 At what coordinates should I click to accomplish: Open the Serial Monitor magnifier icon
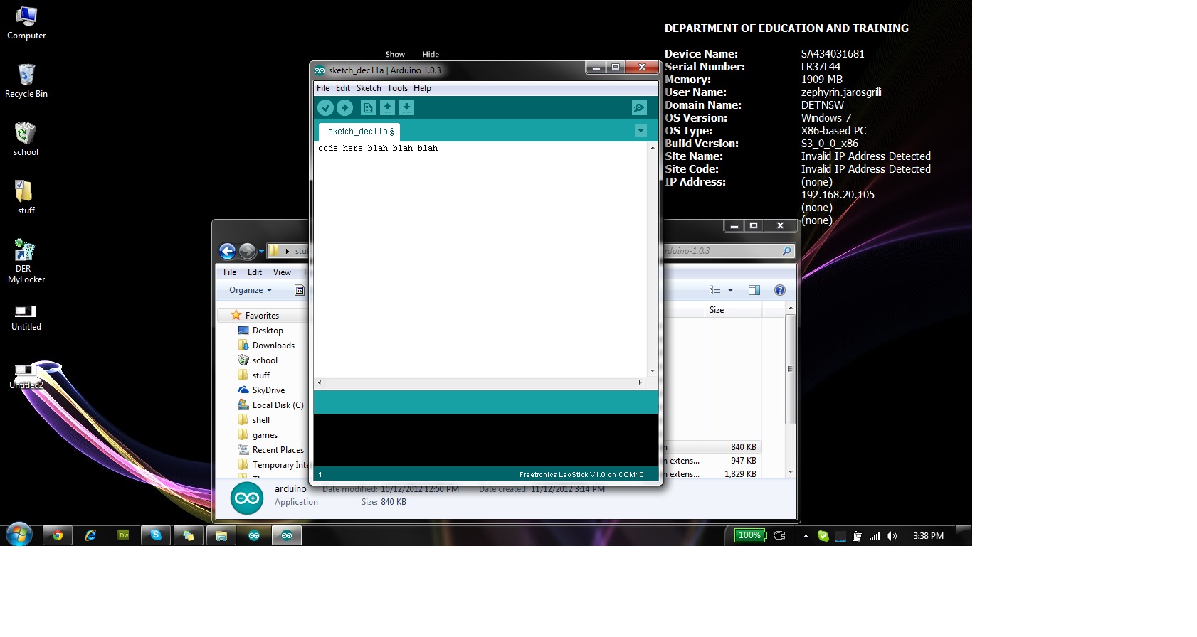pos(639,107)
